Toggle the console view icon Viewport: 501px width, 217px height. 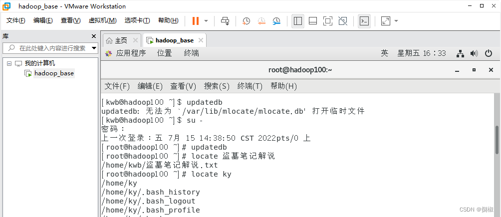(364, 21)
